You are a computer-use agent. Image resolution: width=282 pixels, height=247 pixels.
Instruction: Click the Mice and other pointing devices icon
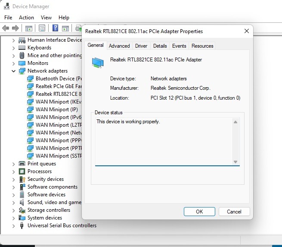coord(22,55)
